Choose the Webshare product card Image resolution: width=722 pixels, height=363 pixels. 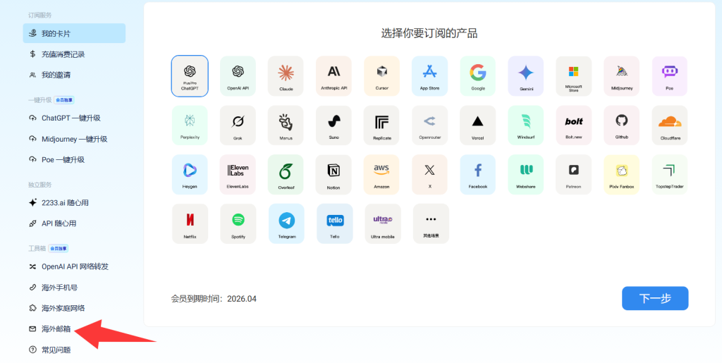pyautogui.click(x=526, y=174)
